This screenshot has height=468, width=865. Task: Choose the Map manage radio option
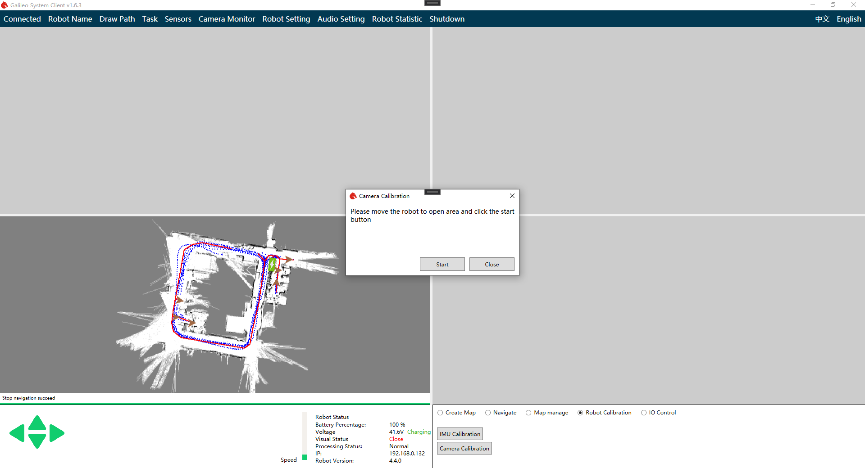528,413
